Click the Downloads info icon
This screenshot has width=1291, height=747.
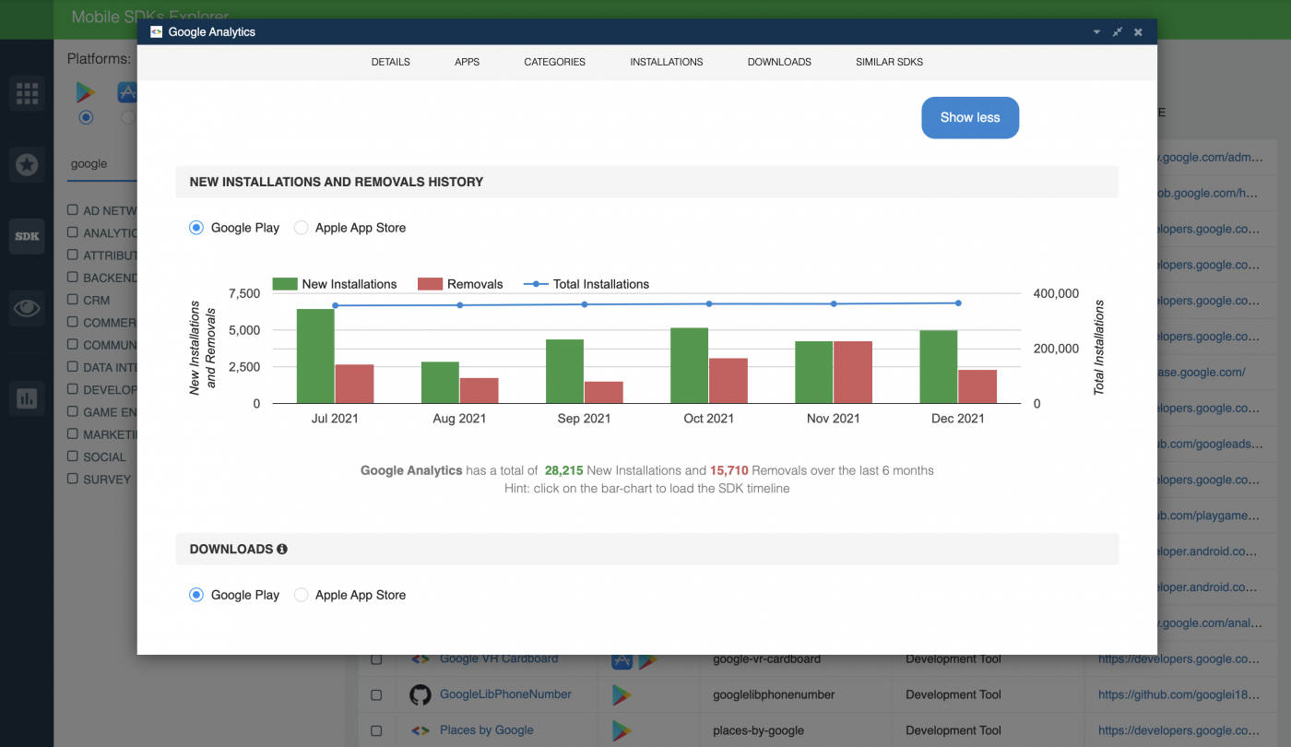coord(282,549)
